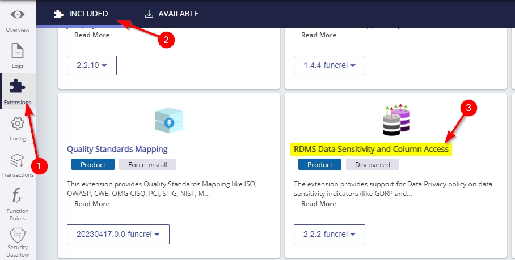The width and height of the screenshot is (515, 260).
Task: Click the Quality Standards Mapping cube icon
Action: pyautogui.click(x=169, y=121)
